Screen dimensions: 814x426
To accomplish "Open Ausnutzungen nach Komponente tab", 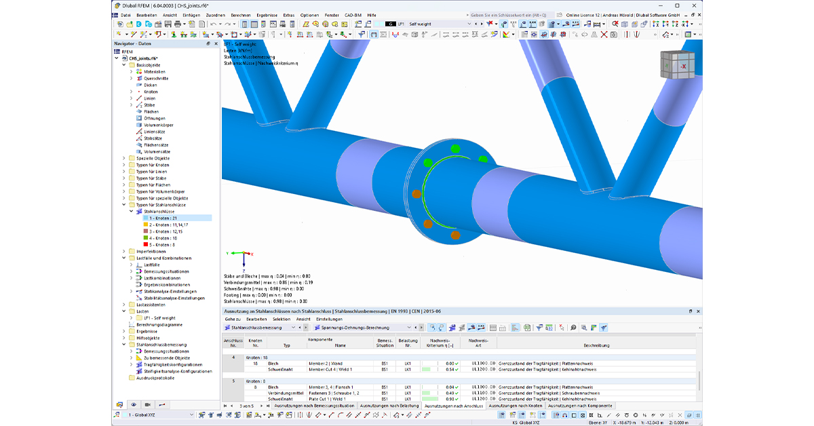I will pyautogui.click(x=580, y=406).
